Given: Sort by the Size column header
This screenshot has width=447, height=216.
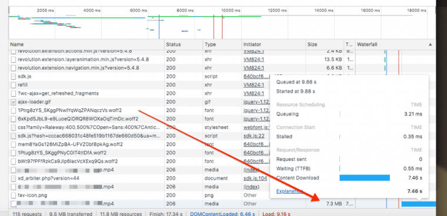Looking at the screenshot, I should (x=325, y=45).
